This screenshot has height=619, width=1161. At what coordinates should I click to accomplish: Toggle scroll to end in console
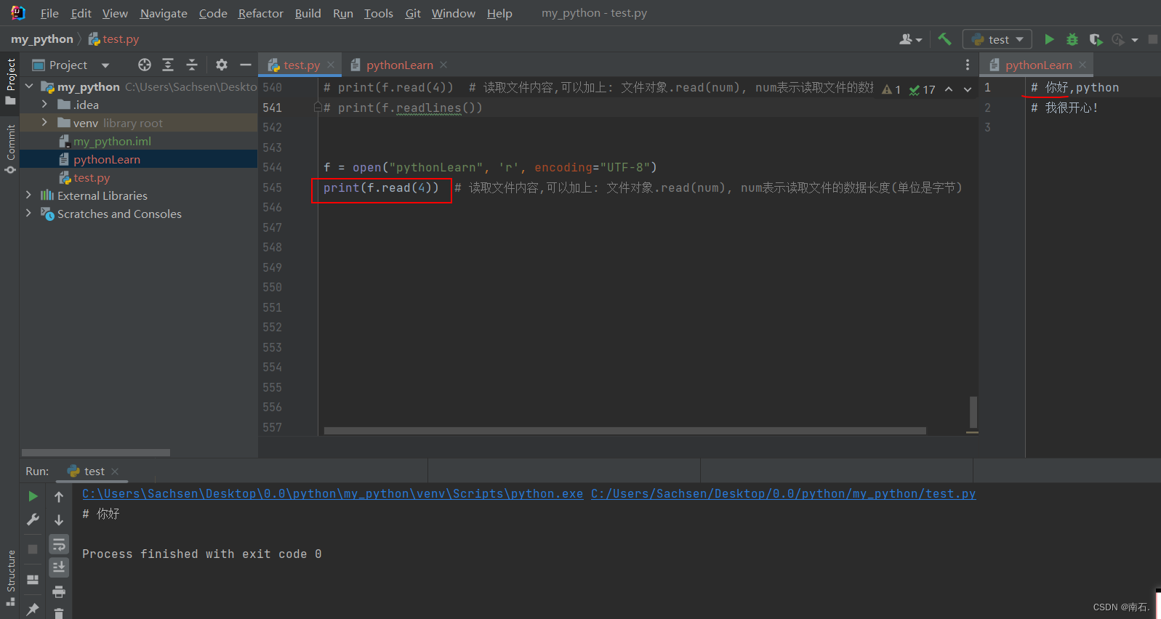point(59,567)
